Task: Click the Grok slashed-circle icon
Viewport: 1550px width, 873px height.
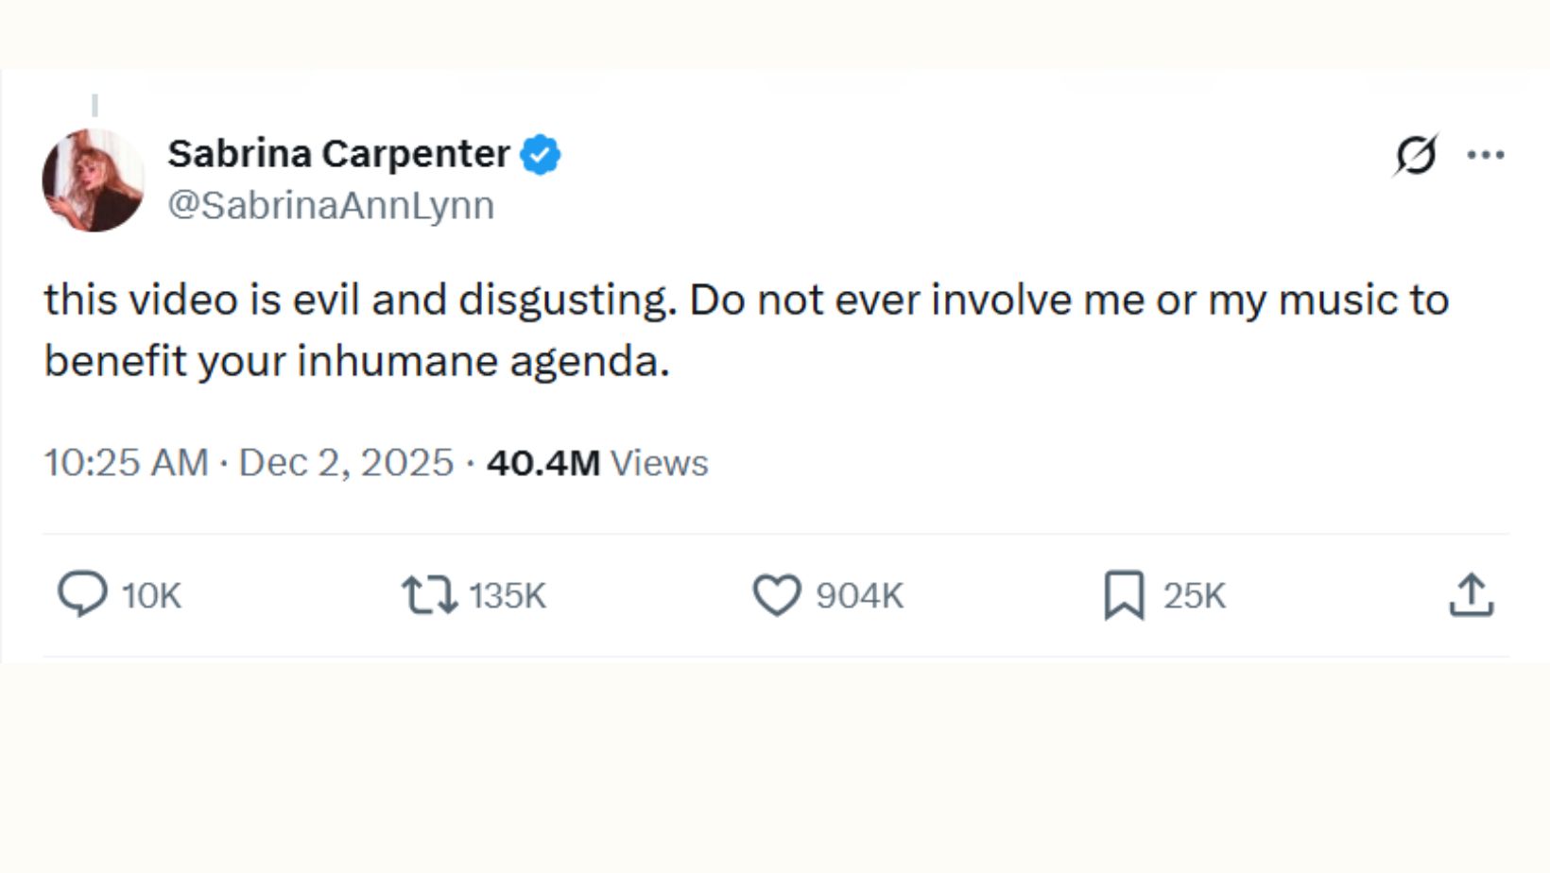Action: 1415,155
